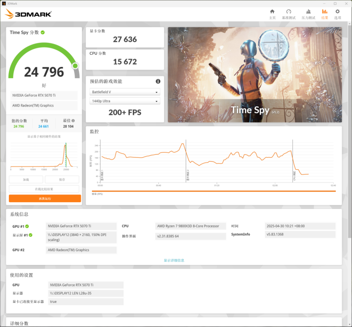
Task: Click the DISPLAY12 3840 × 2160 field
Action: click(81, 237)
